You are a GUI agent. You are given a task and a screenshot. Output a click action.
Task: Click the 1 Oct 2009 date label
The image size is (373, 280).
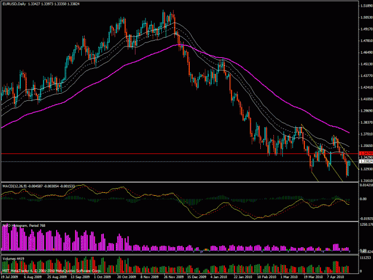pos(103,277)
